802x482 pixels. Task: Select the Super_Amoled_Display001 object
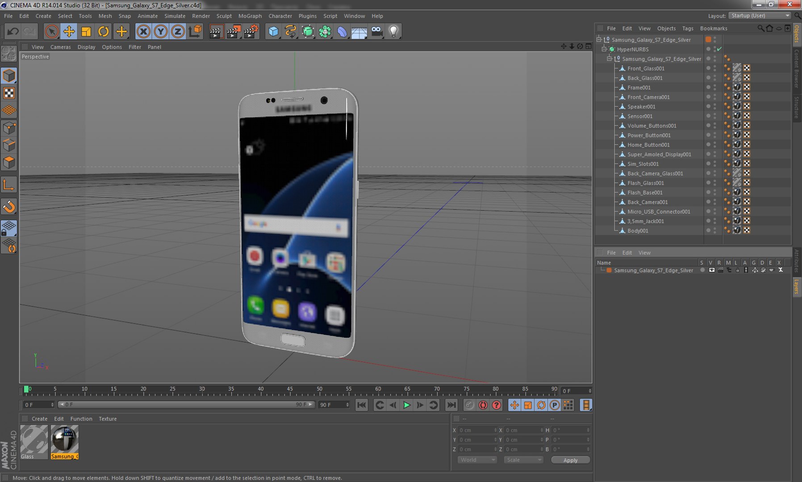659,154
